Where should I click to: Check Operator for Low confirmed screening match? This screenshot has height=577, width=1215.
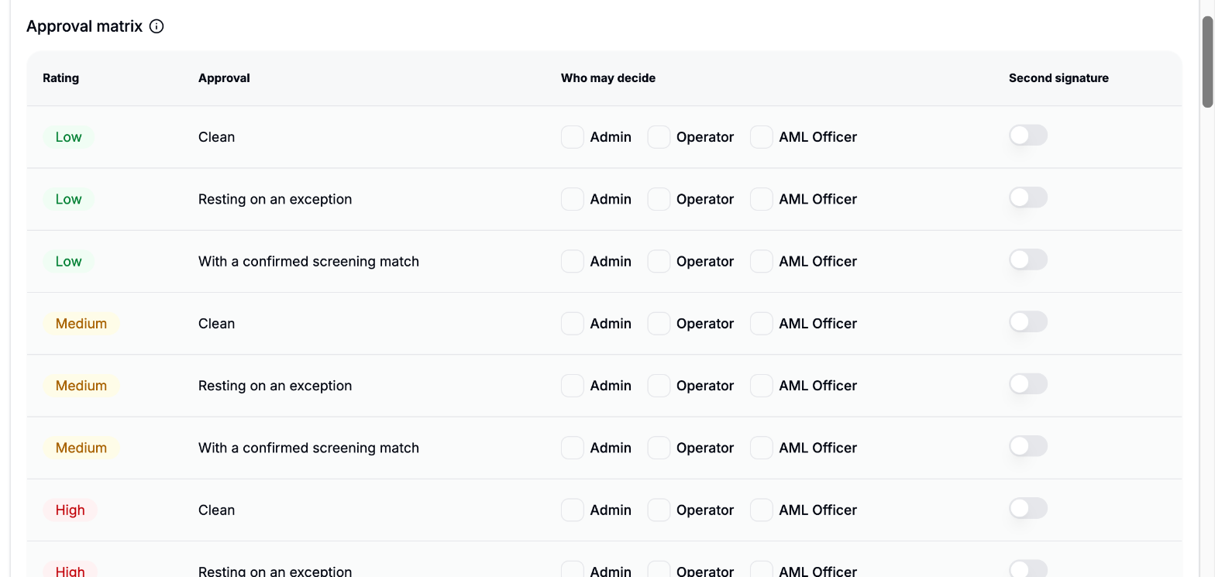pyautogui.click(x=659, y=261)
